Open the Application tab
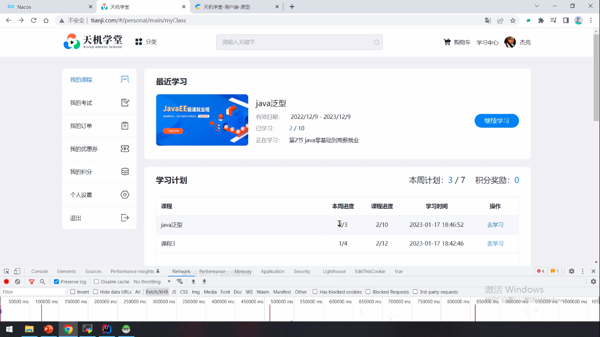The height and width of the screenshot is (337, 600). click(x=273, y=271)
